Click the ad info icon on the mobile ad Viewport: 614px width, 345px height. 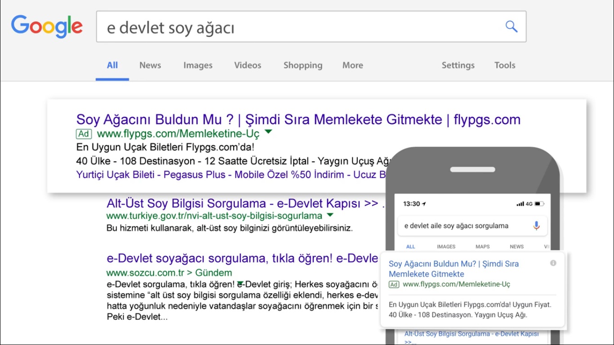pyautogui.click(x=553, y=262)
